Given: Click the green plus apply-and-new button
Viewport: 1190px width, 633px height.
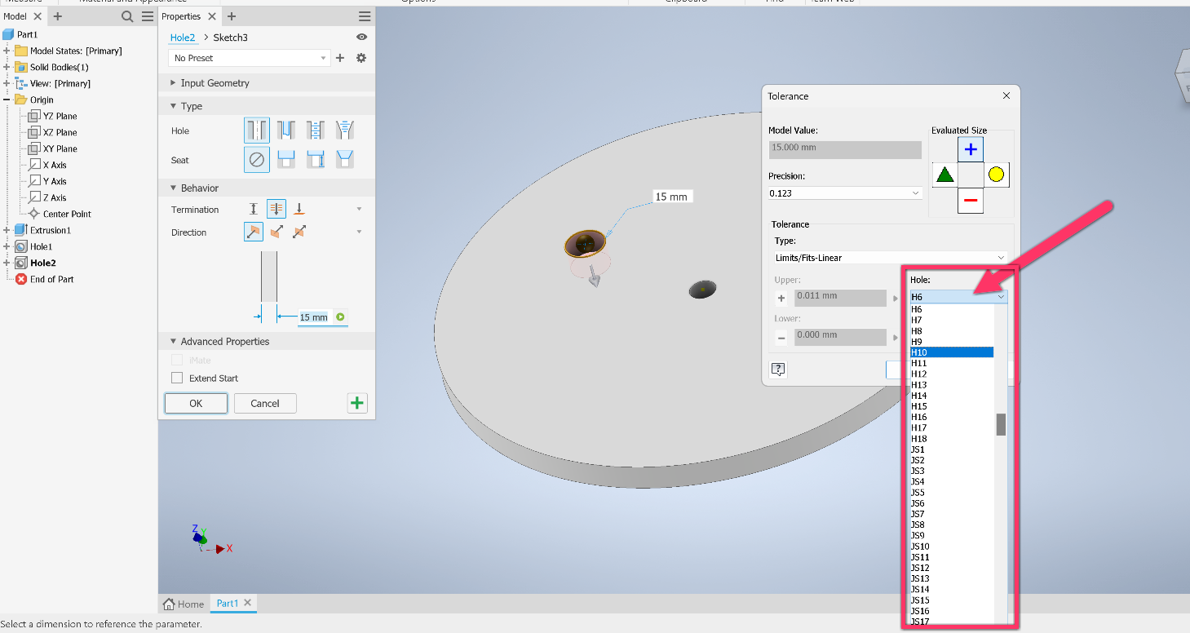Looking at the screenshot, I should point(357,403).
